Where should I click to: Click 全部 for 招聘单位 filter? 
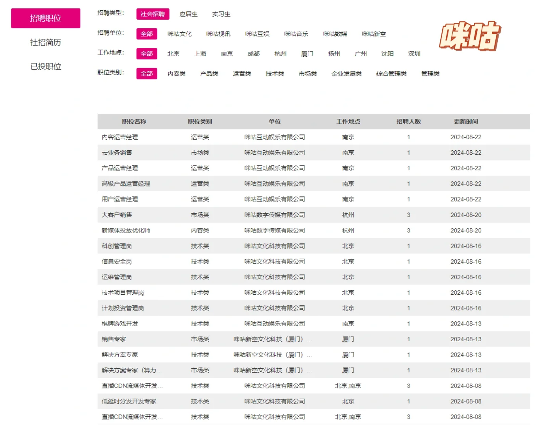[147, 34]
